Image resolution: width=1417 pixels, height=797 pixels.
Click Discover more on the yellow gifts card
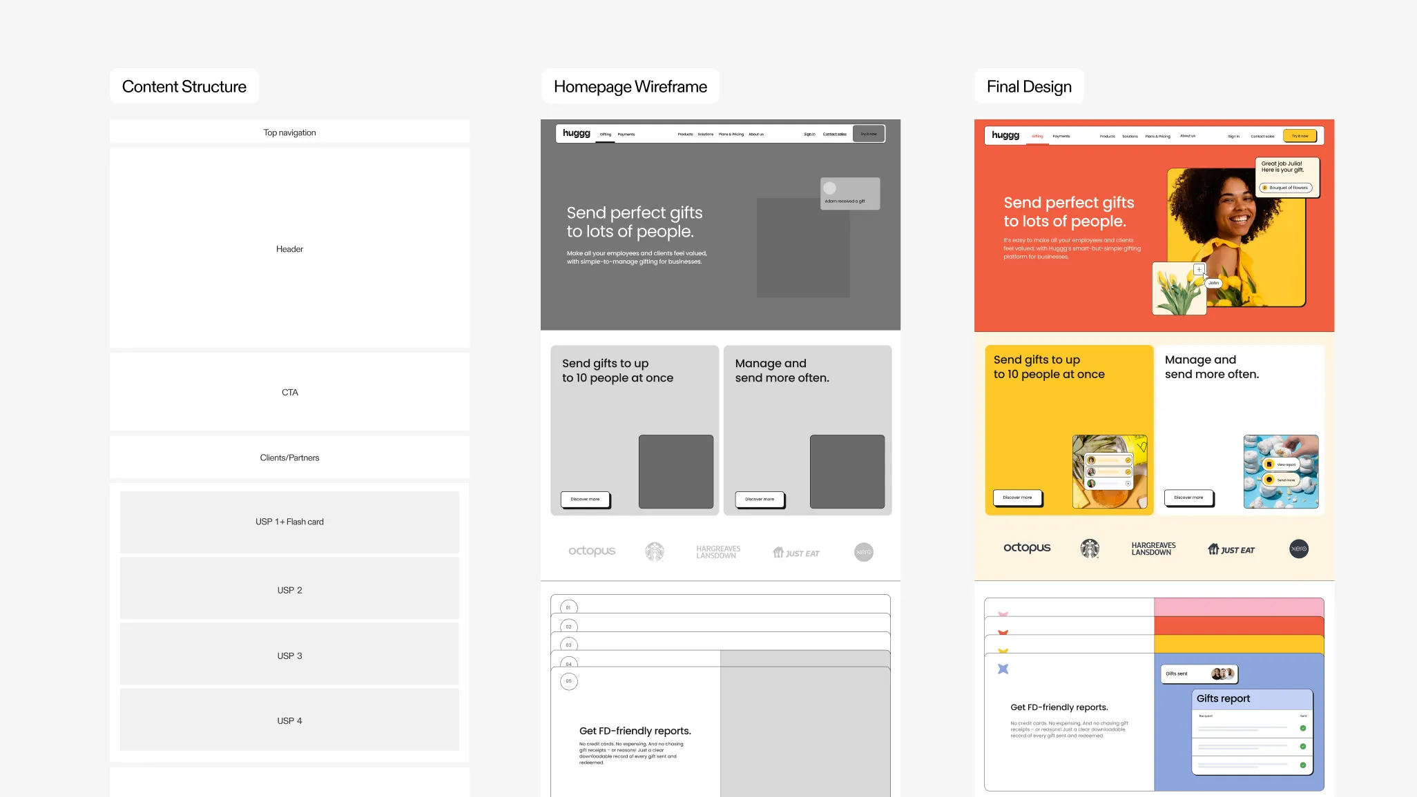coord(1018,498)
